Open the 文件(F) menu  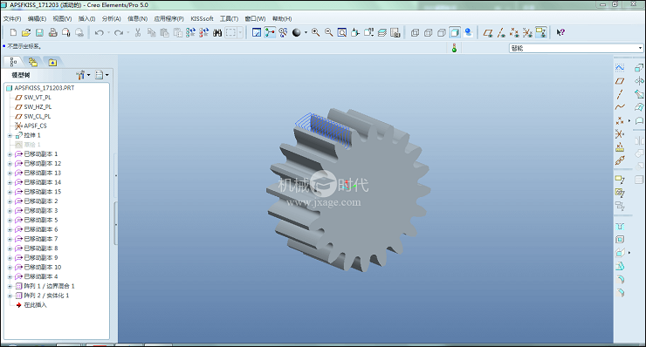point(12,19)
